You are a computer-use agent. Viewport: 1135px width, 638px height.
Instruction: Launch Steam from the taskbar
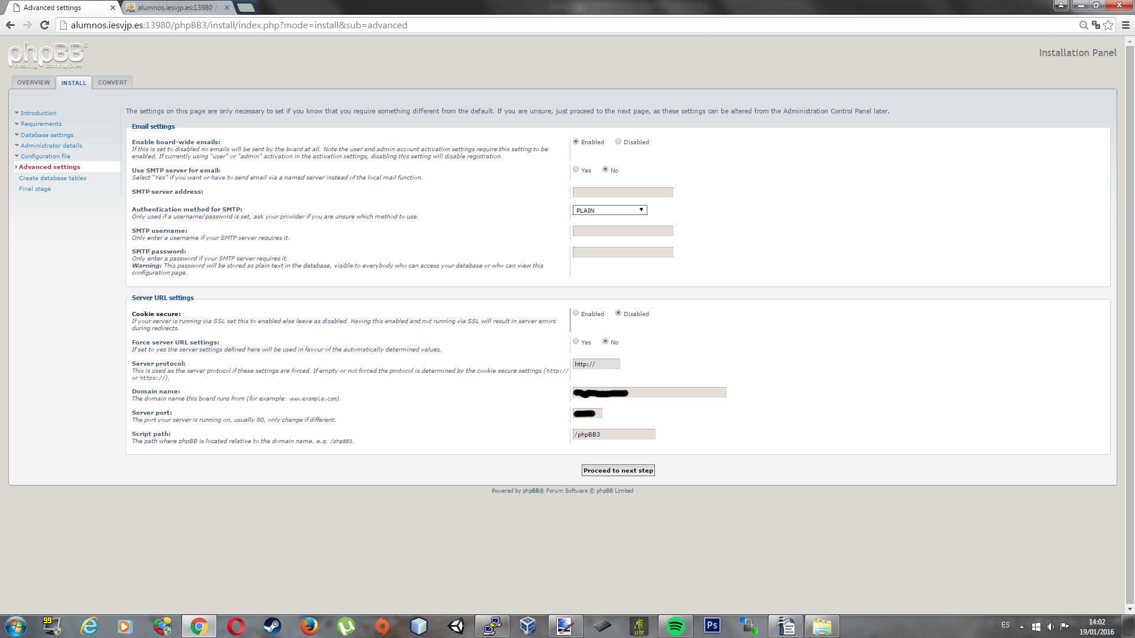tap(272, 626)
